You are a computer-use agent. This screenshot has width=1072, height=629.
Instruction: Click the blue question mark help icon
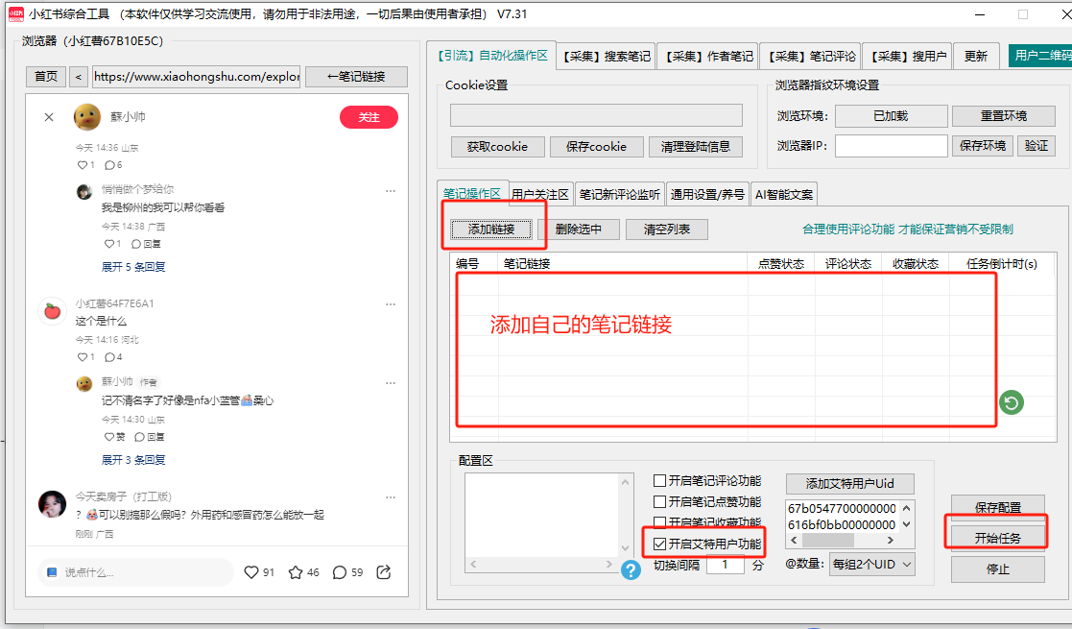[x=631, y=570]
